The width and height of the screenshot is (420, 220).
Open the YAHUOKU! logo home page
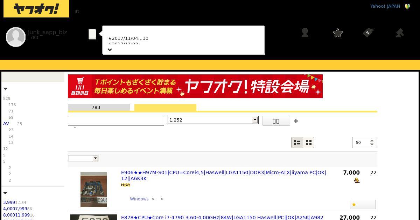[x=36, y=9]
